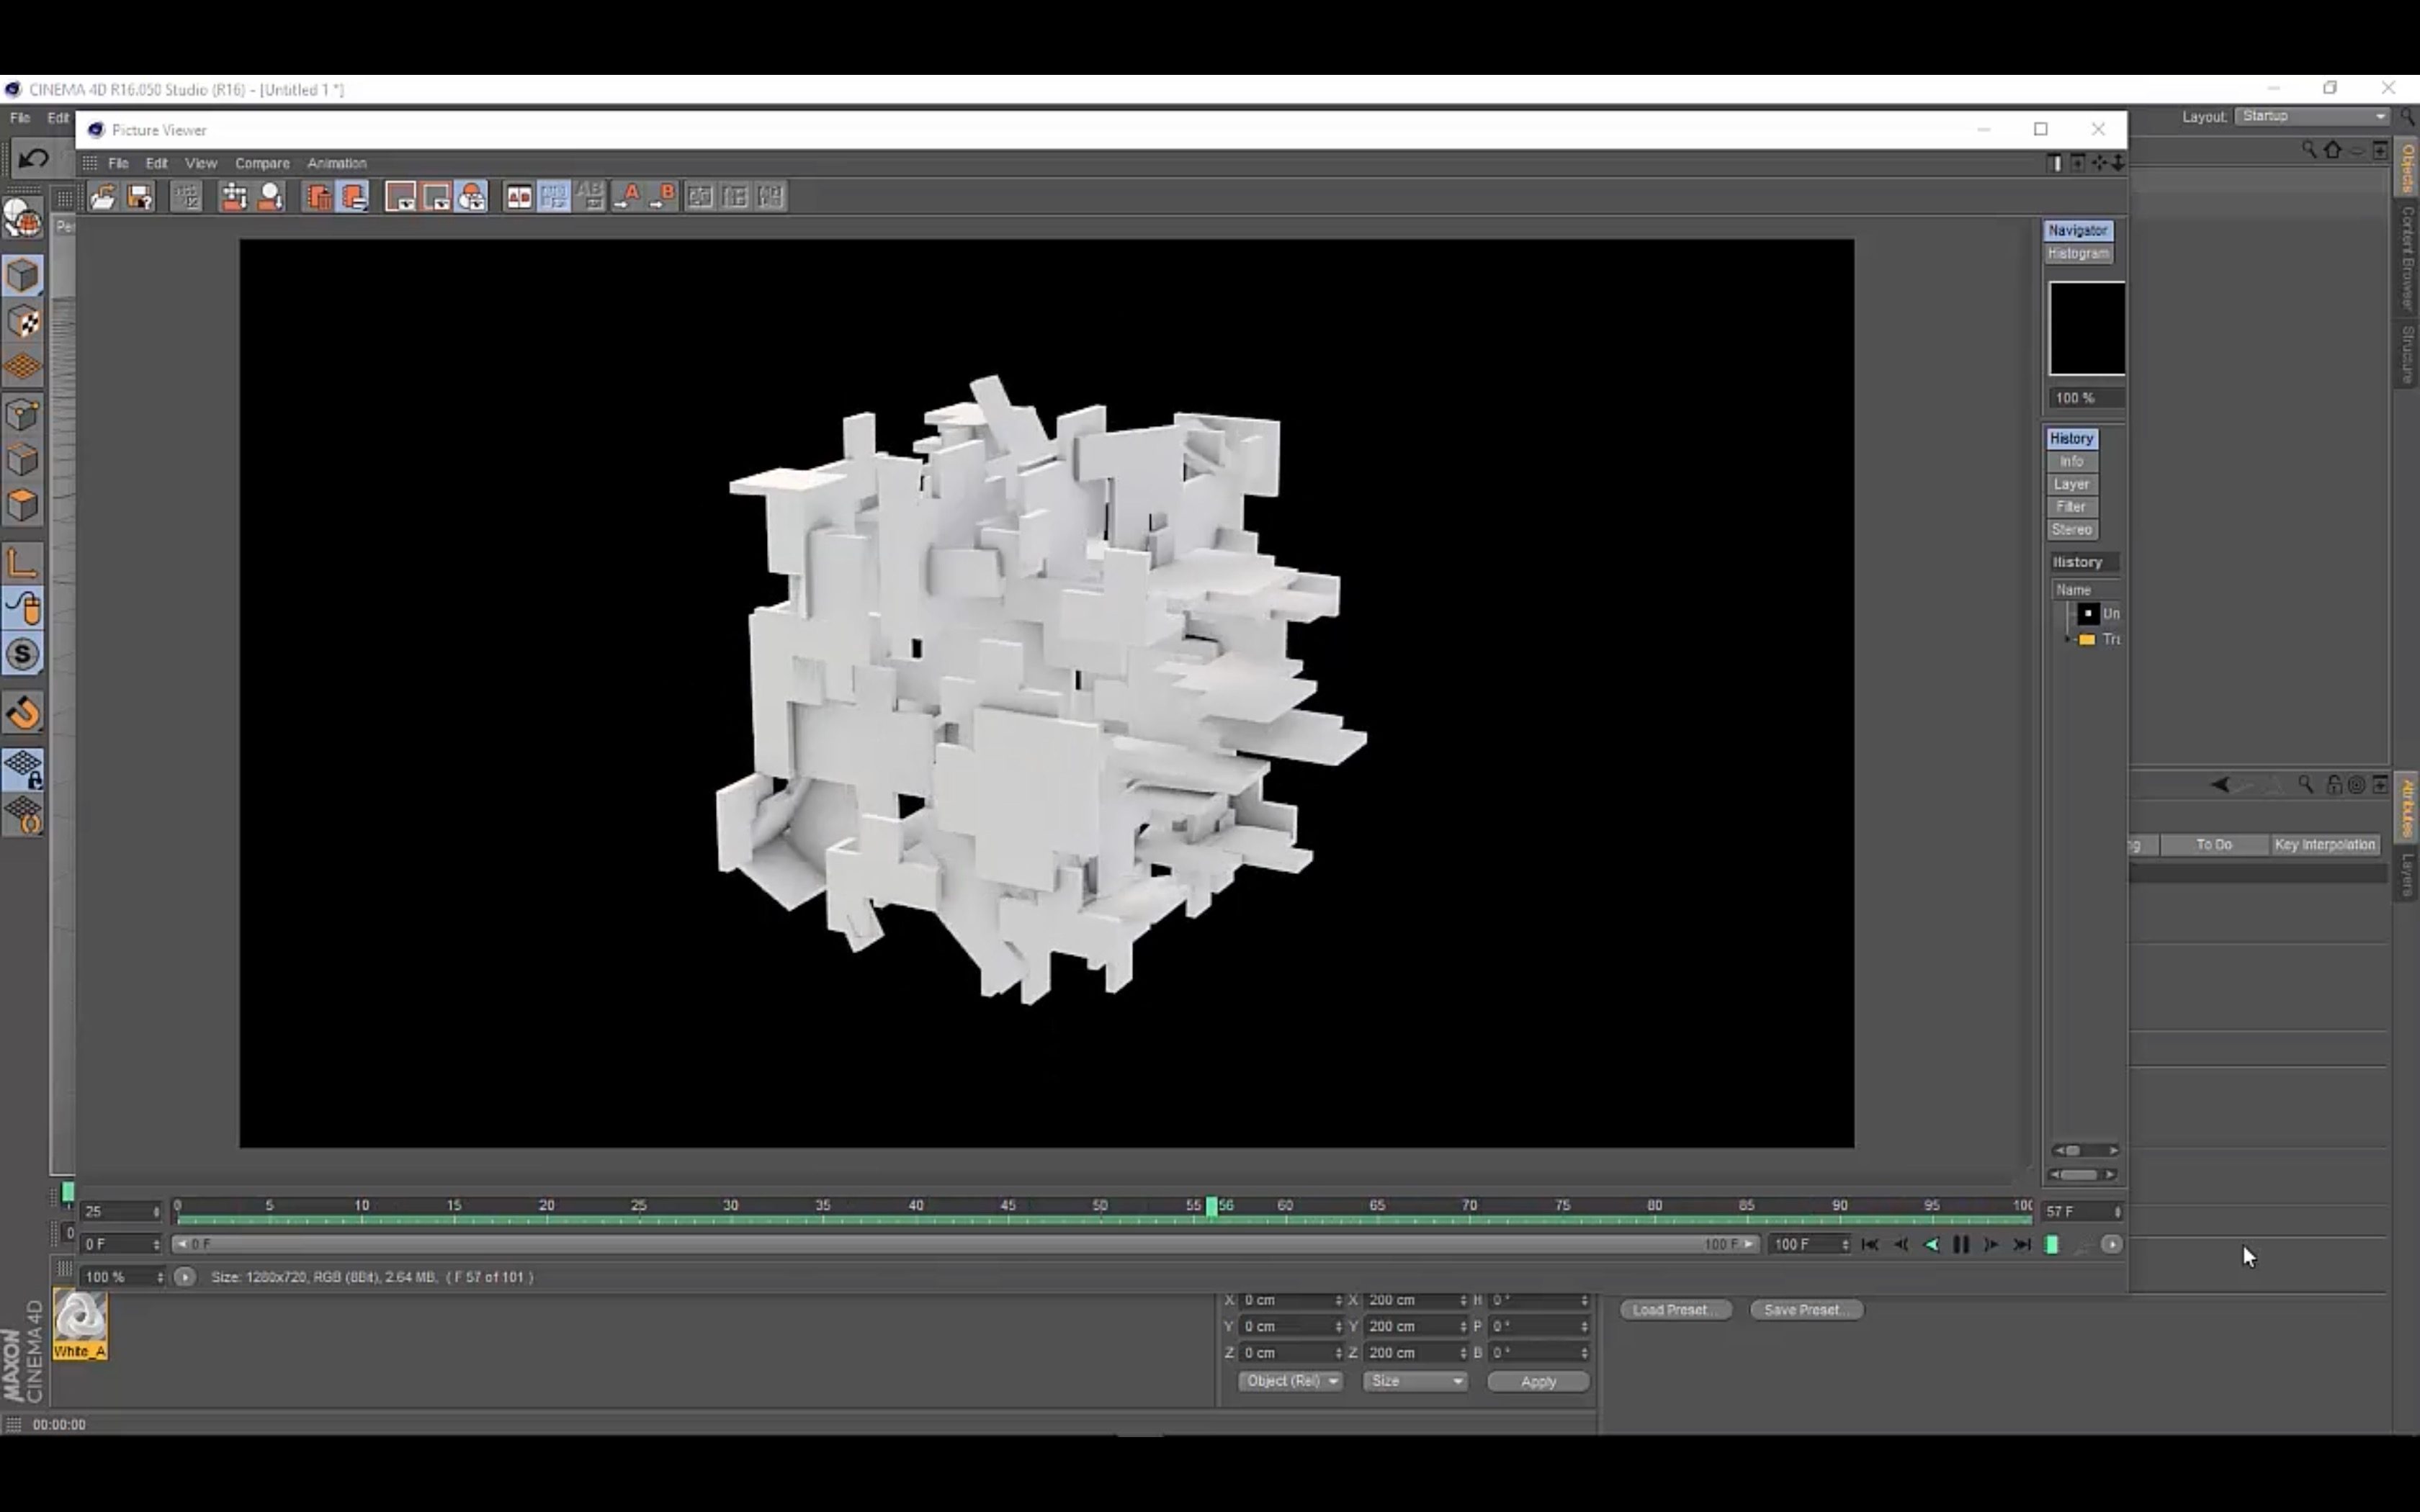
Task: Switch to the Layer tab
Action: [x=2071, y=484]
